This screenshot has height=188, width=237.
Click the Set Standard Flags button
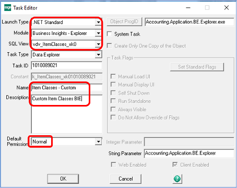pyautogui.click(x=197, y=67)
